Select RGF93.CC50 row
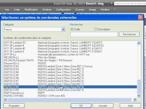The image size is (146, 109). pos(70,90)
